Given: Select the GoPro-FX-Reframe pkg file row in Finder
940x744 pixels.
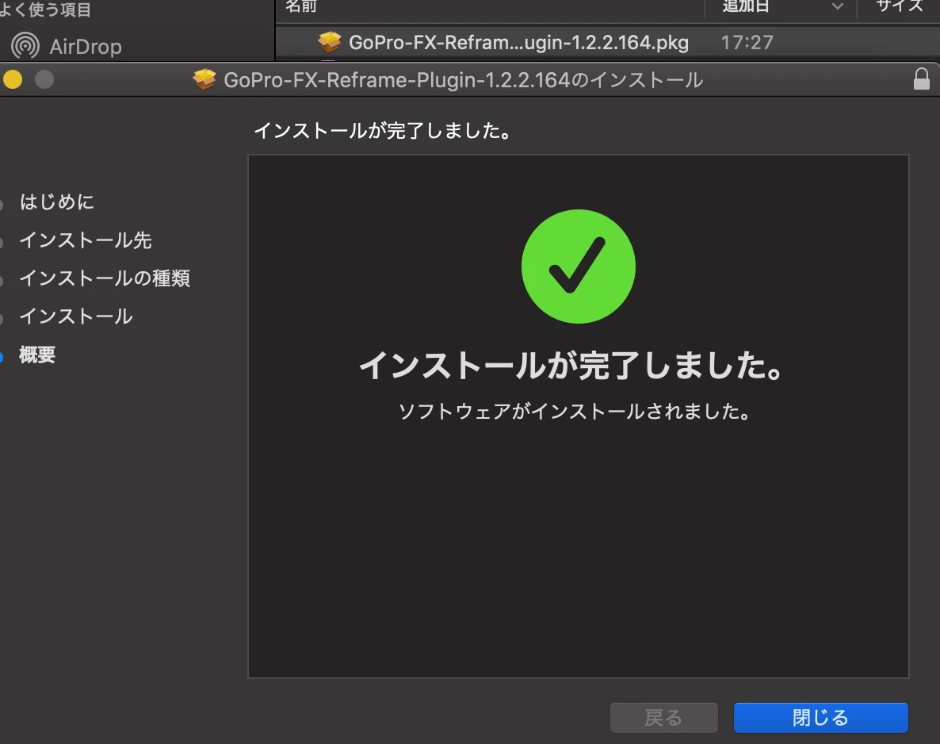Looking at the screenshot, I should pyautogui.click(x=607, y=42).
